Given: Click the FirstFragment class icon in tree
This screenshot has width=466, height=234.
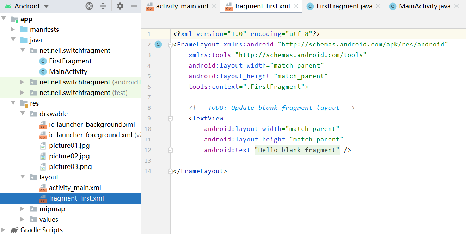Looking at the screenshot, I should coord(43,61).
